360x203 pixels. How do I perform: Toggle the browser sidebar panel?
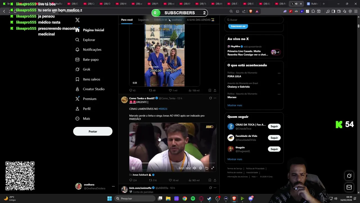pos(333,11)
